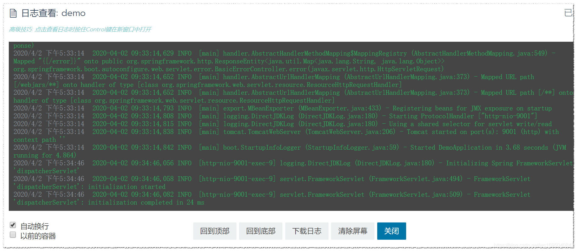This screenshot has width=577, height=251.
Task: Click the Registering beans for JMX exposure line
Action: [283, 108]
